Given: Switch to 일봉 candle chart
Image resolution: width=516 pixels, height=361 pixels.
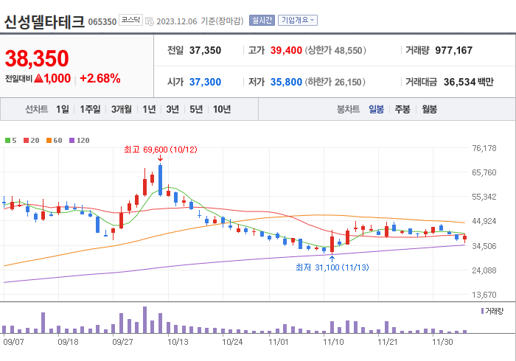Looking at the screenshot, I should coord(376,109).
